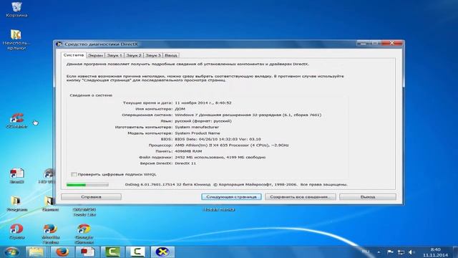
Task: Activate the DirectX diagnostic taskbar button
Action: pos(162,252)
